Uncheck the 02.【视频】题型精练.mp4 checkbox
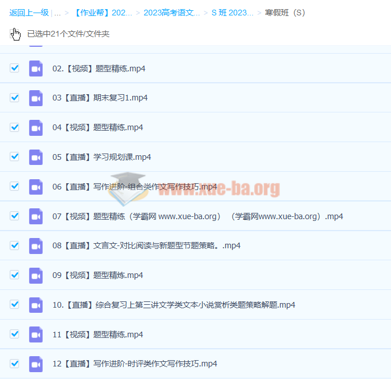Screen dimensions: 391x379 tap(15, 68)
